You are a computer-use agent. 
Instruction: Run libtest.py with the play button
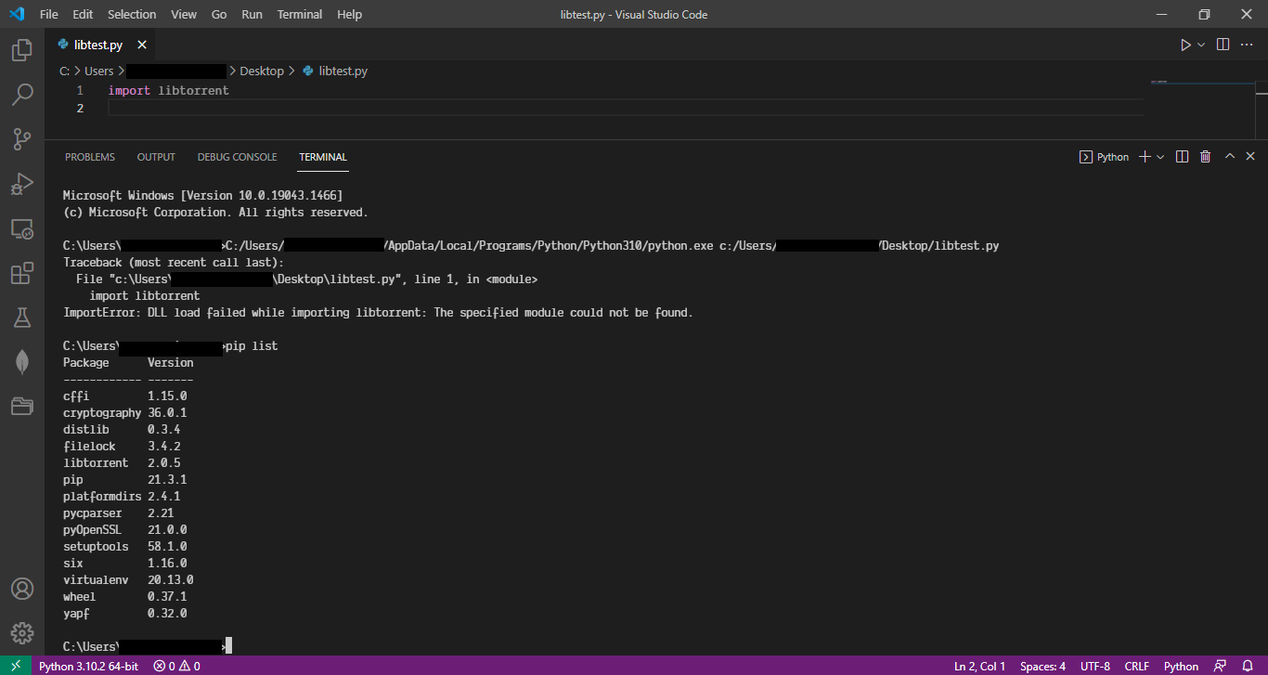tap(1185, 44)
